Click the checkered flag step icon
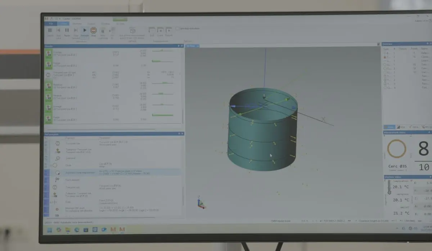This screenshot has width=432, height=251. pos(57,180)
